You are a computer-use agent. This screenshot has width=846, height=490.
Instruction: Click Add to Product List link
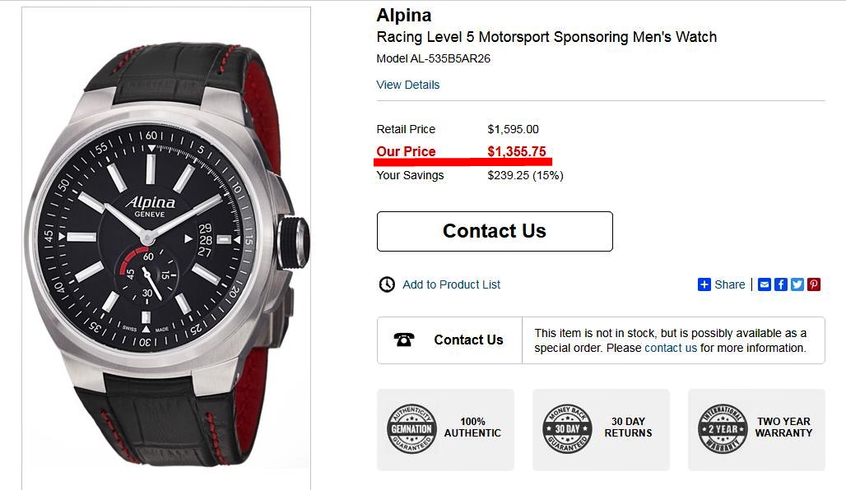[x=452, y=284]
